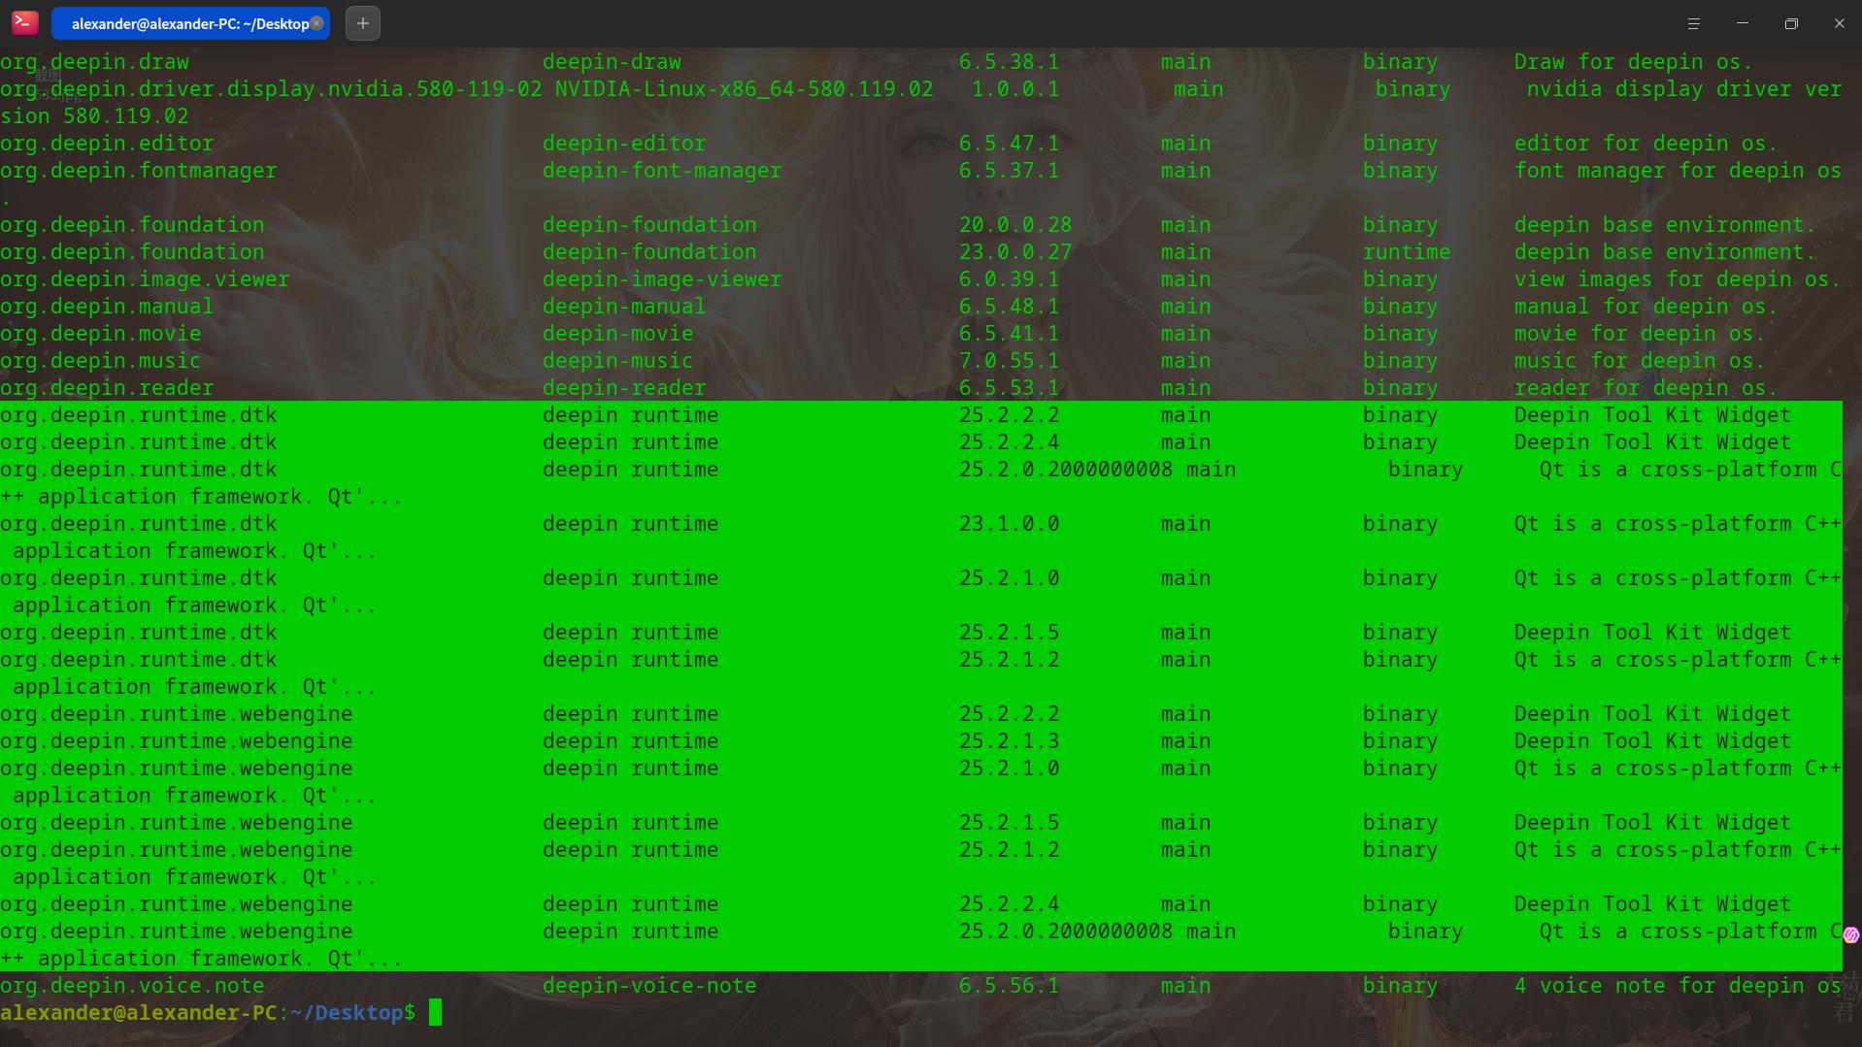Click the package name deepin-draw
This screenshot has height=1047, width=1862.
612,62
